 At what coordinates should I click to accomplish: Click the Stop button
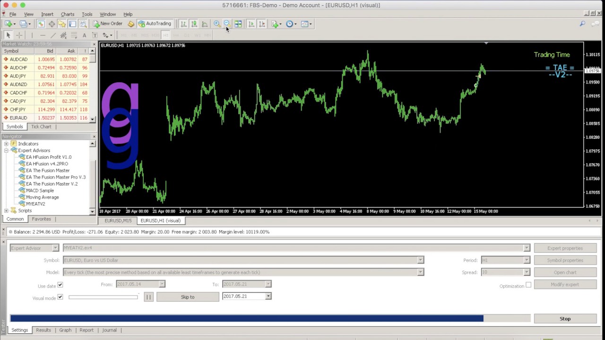pyautogui.click(x=565, y=319)
